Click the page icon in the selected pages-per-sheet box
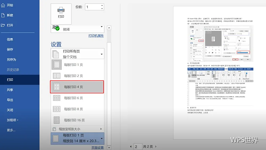266x150 pixels. [56, 139]
